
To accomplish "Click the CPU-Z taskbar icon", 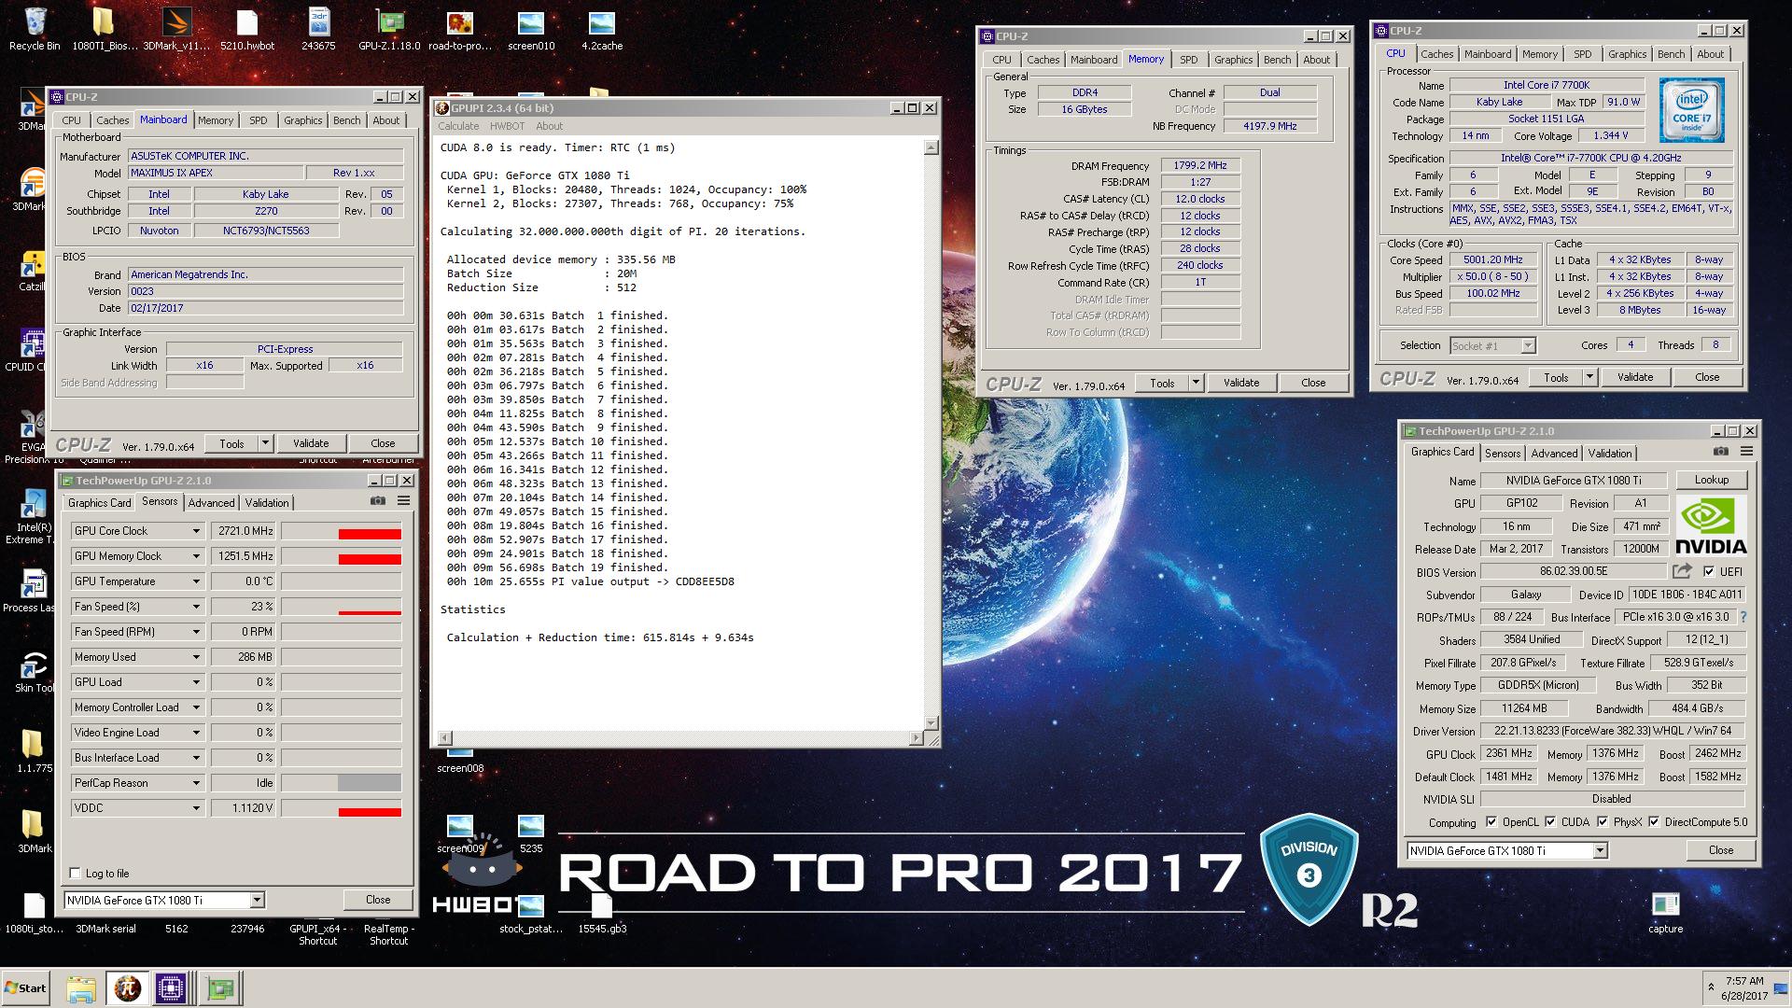I will pos(172,988).
